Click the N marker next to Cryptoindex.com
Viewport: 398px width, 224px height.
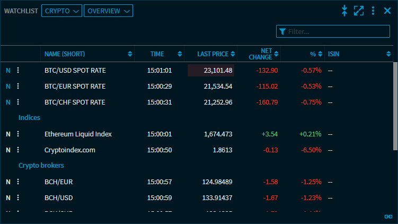[8, 150]
